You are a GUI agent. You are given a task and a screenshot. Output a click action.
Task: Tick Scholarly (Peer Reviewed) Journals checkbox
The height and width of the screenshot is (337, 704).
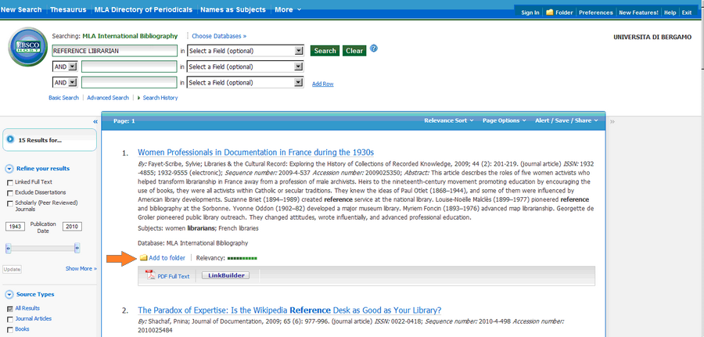(9, 203)
